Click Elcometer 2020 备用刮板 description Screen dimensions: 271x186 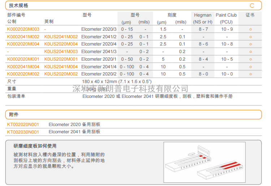point(74,125)
